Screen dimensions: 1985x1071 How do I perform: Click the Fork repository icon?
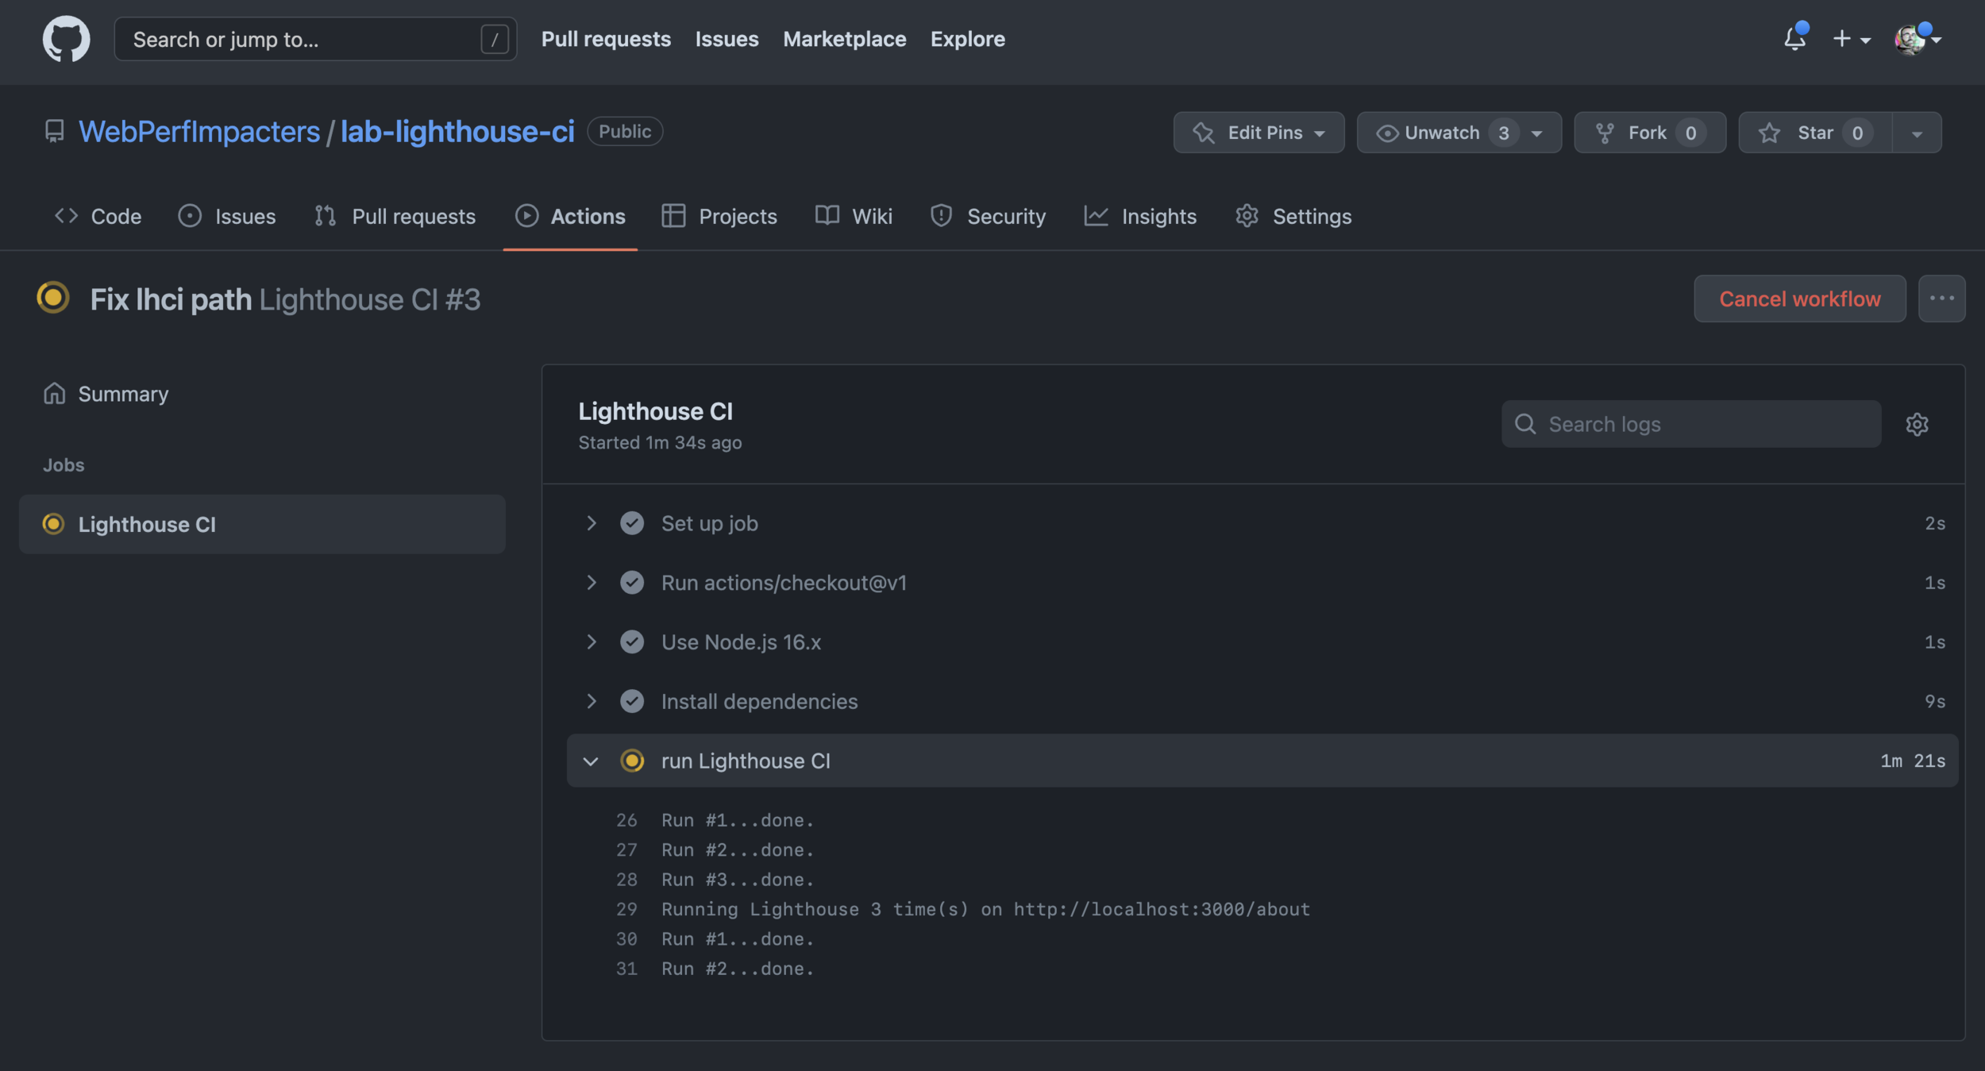[x=1605, y=133]
